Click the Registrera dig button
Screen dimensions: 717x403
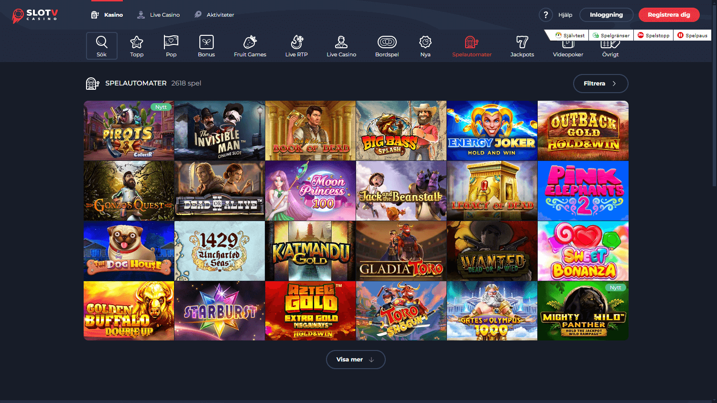click(669, 15)
